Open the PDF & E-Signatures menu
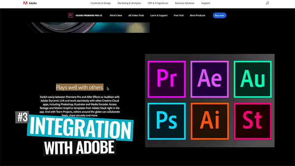This screenshot has height=166, width=295. tap(158, 3)
